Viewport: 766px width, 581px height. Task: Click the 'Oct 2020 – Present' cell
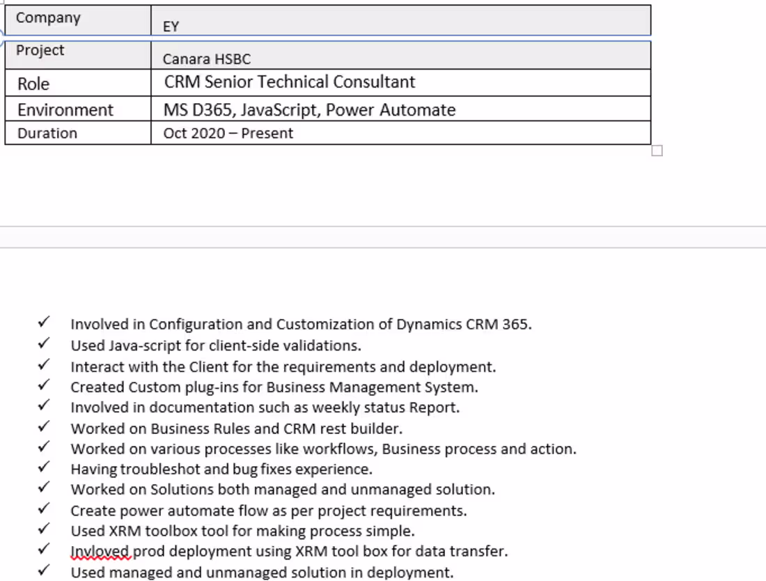[401, 132]
